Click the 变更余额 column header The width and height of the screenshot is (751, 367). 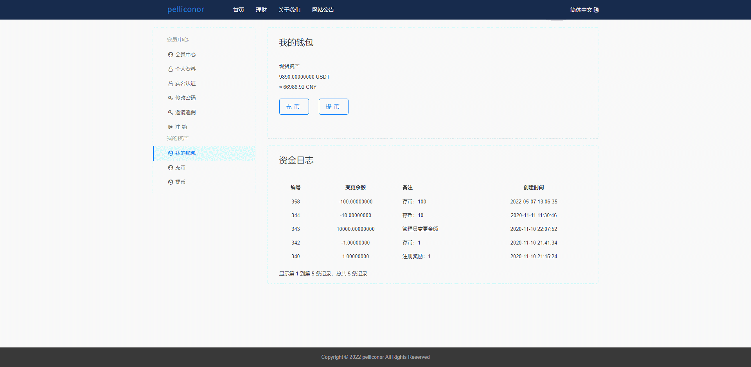point(356,188)
